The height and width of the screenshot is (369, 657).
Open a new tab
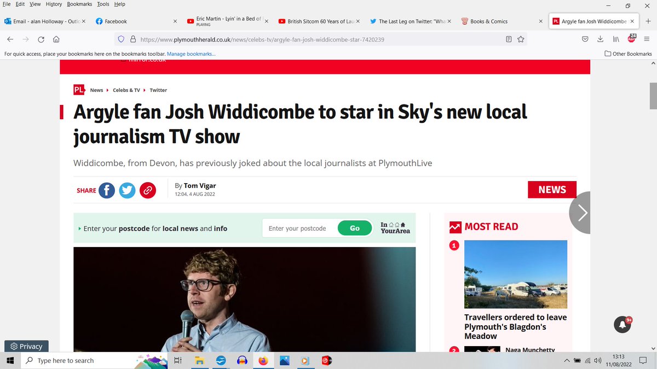coord(648,21)
